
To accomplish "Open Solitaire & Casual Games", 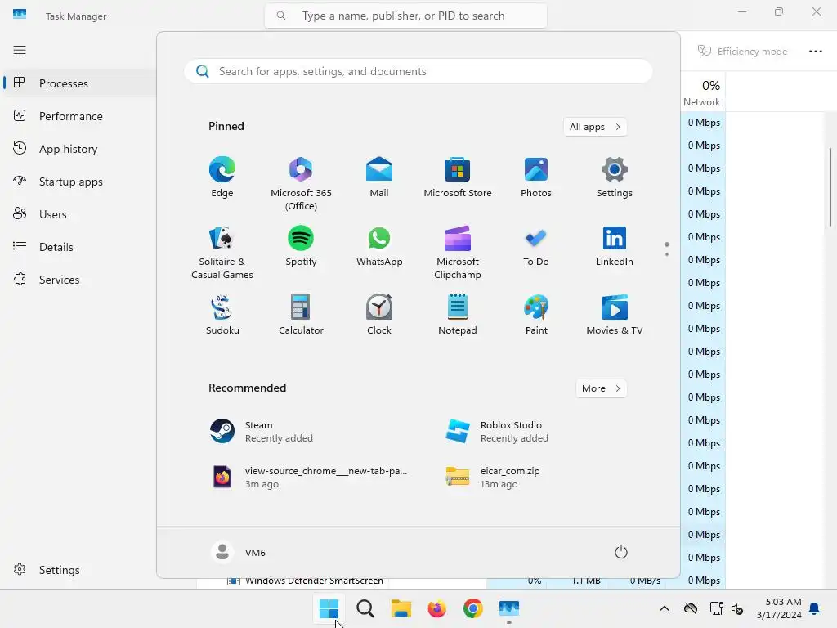I will [x=222, y=253].
